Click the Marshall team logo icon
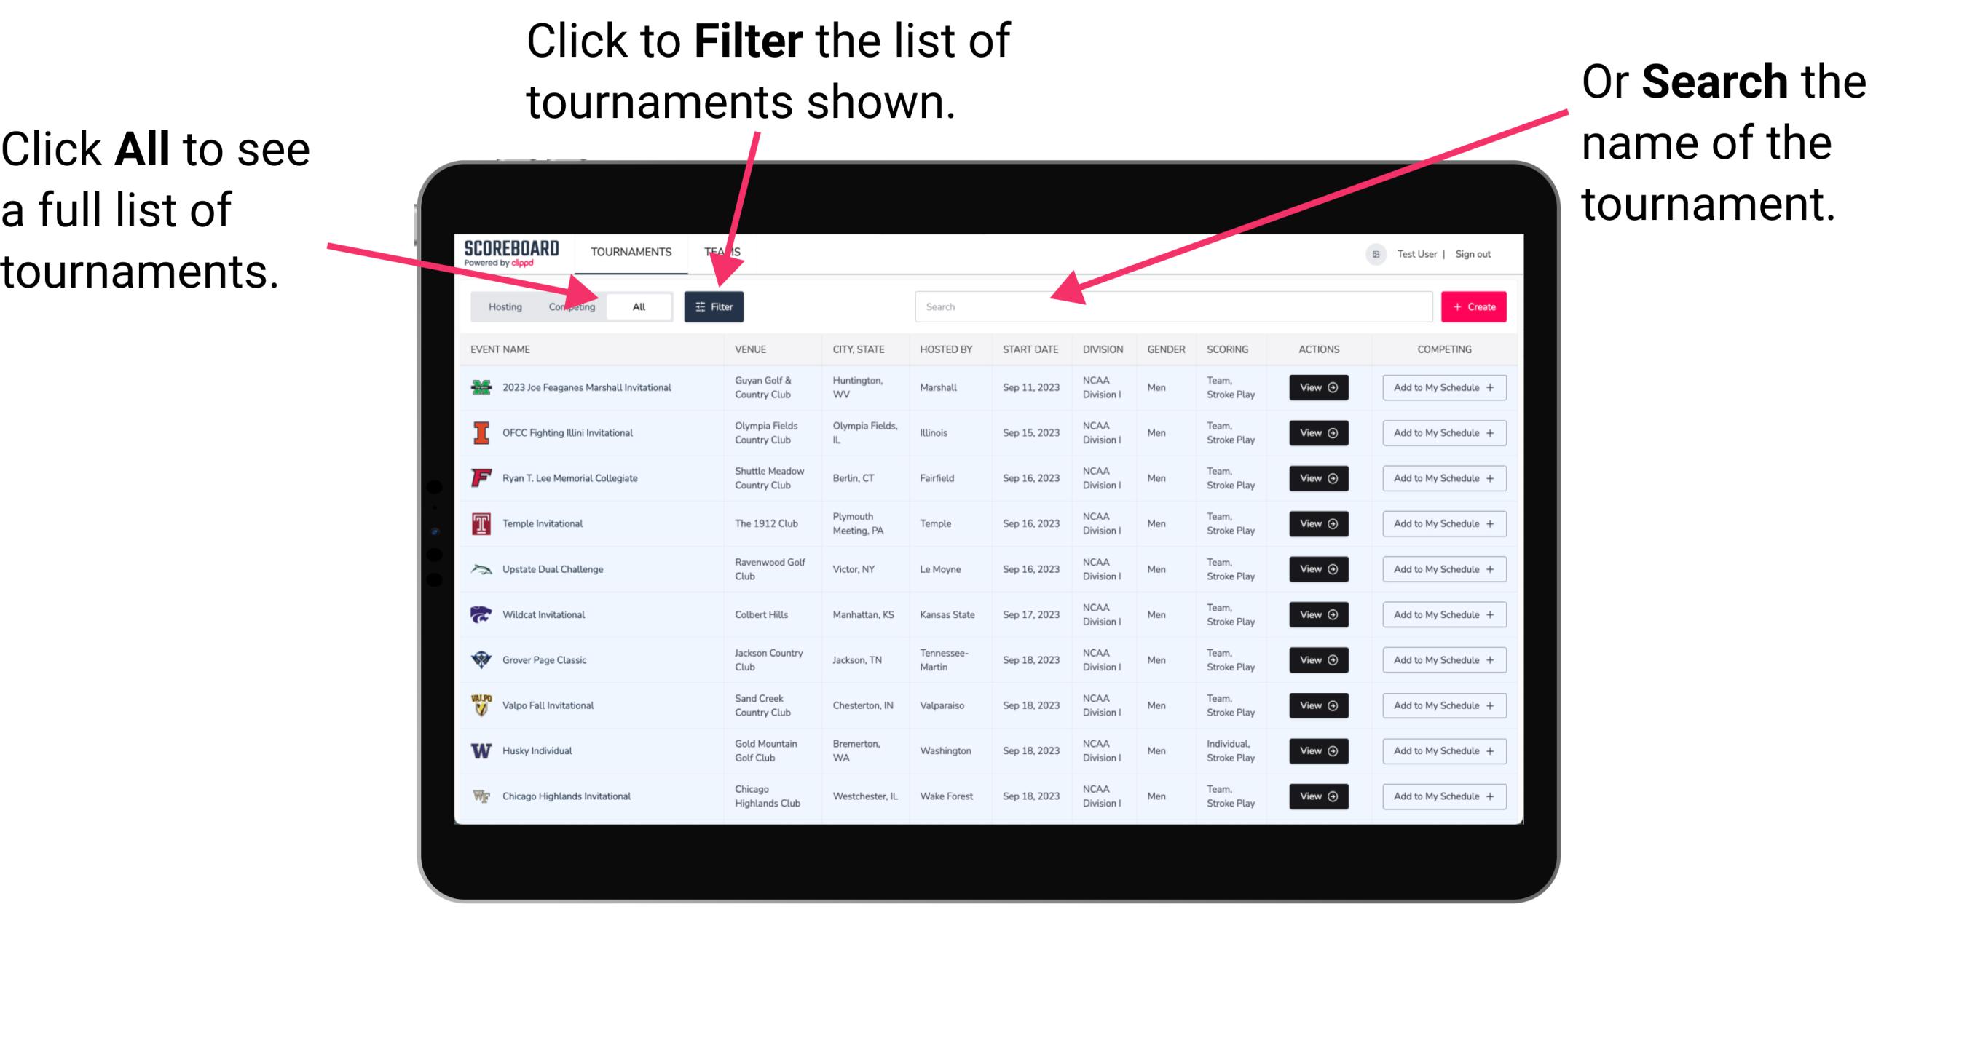This screenshot has height=1062, width=1975. coord(480,387)
